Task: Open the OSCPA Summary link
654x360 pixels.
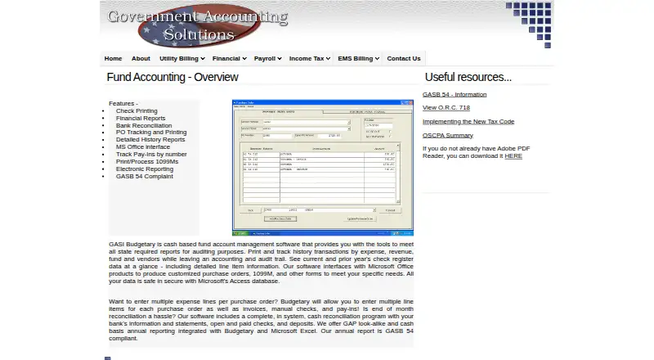Action: (x=447, y=135)
